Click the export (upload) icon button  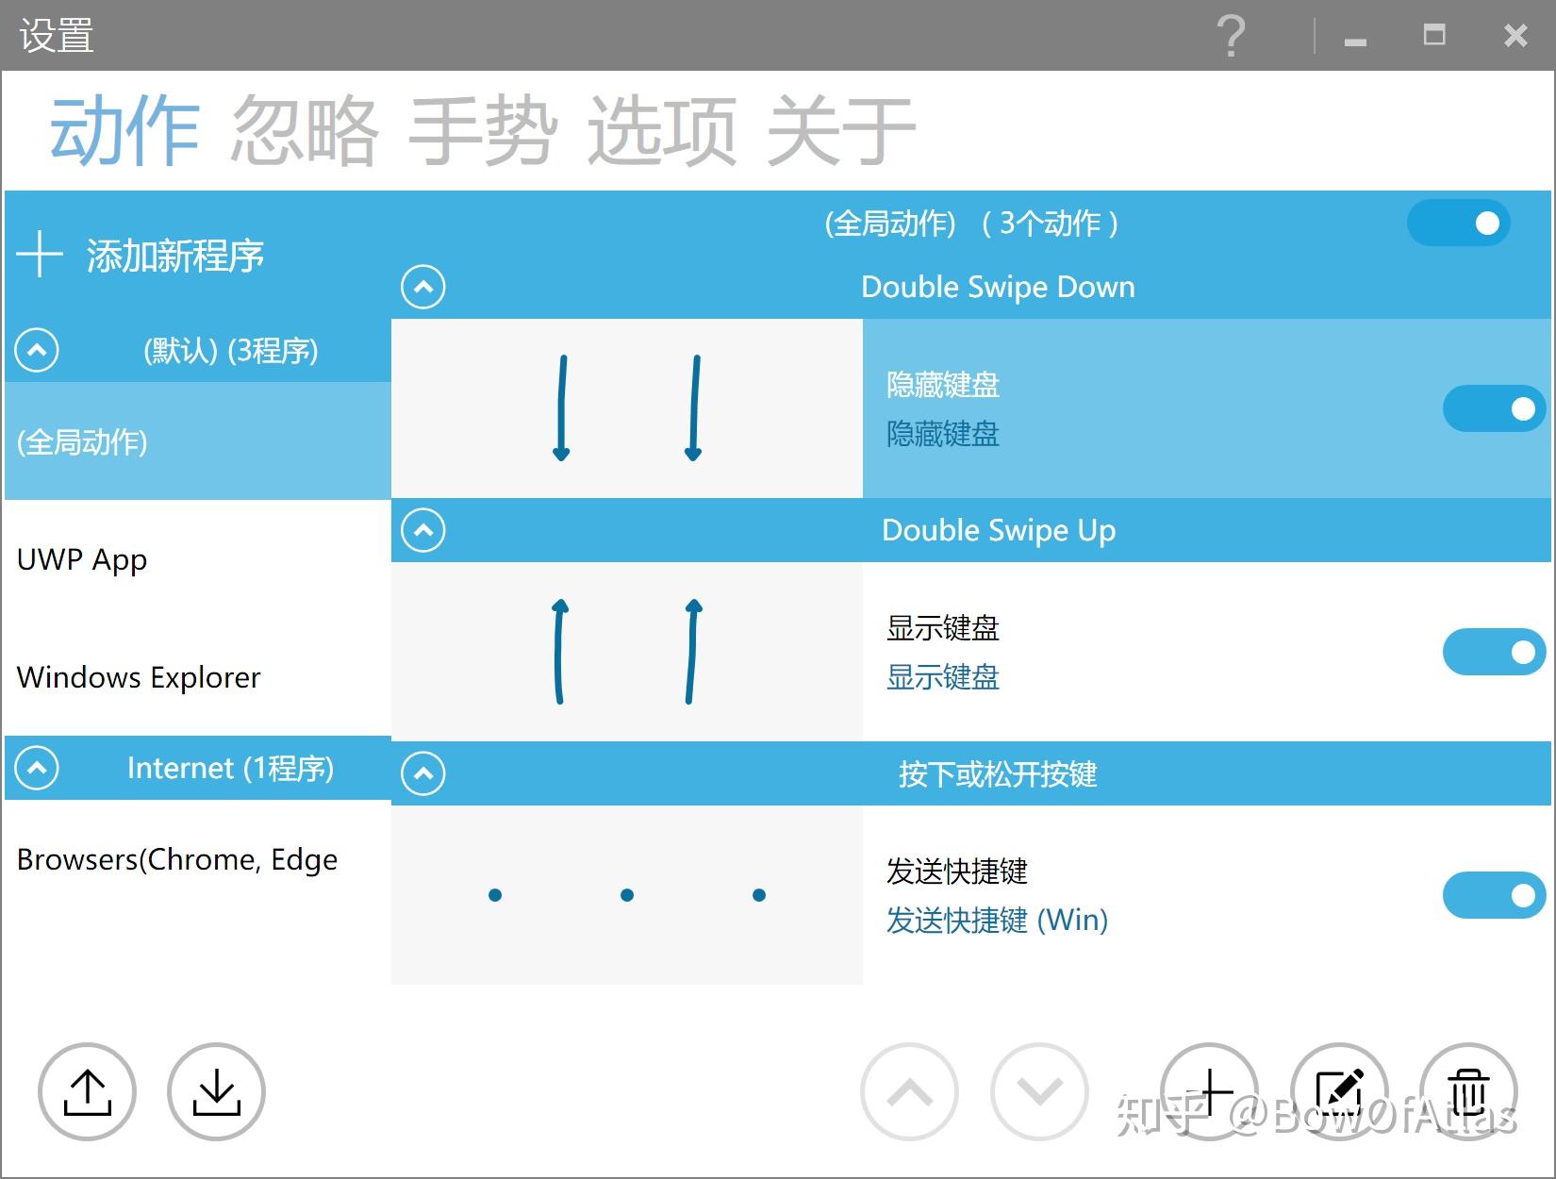click(x=87, y=1091)
